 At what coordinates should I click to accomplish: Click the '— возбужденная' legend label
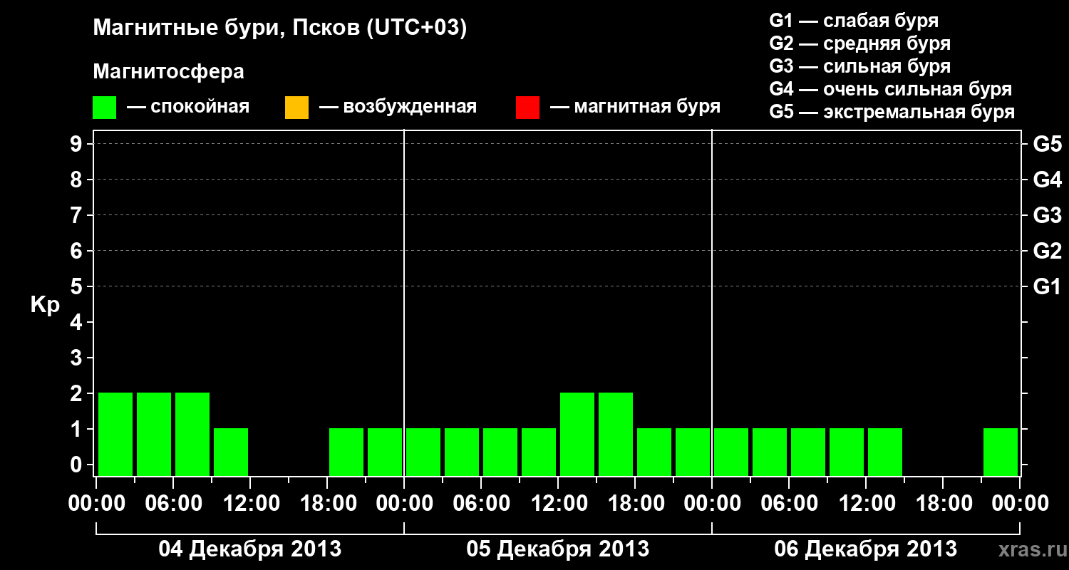click(398, 107)
